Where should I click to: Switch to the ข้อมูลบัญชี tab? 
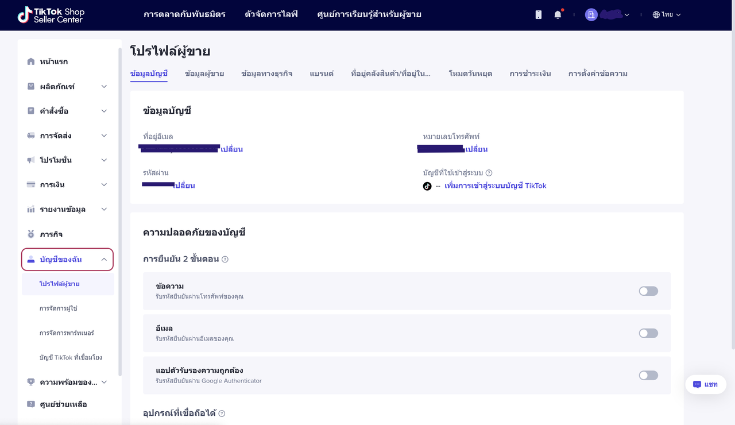tap(149, 74)
